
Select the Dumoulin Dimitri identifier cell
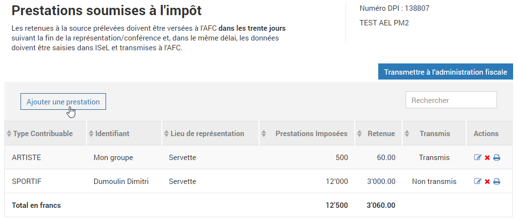[121, 182]
